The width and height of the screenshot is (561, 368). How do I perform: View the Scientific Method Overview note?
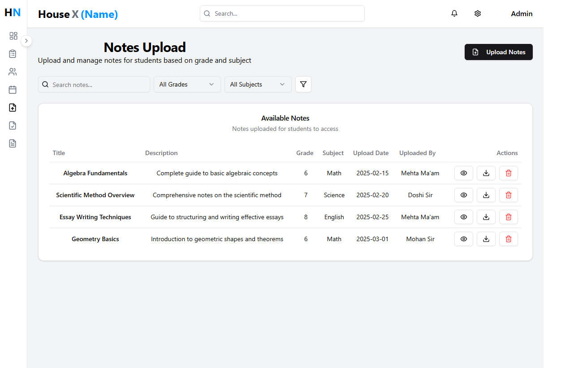[464, 195]
